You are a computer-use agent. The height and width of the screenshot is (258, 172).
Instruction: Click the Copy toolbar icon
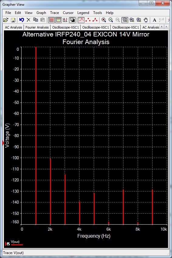35,20
